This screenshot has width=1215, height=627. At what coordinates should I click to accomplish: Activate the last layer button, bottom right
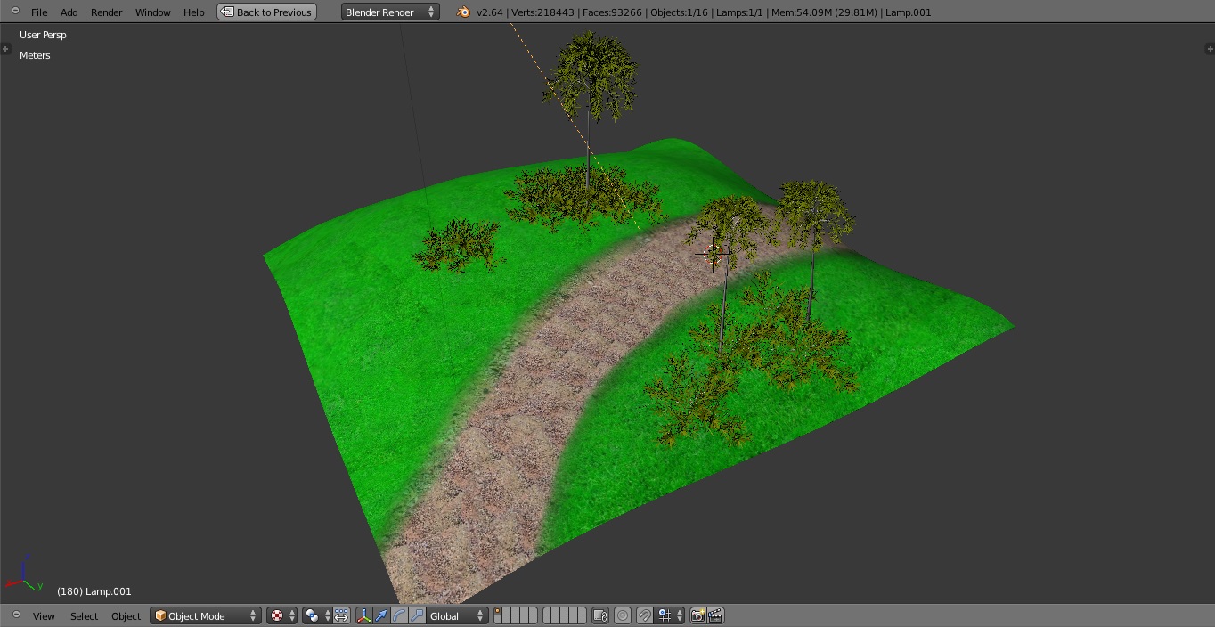click(583, 619)
